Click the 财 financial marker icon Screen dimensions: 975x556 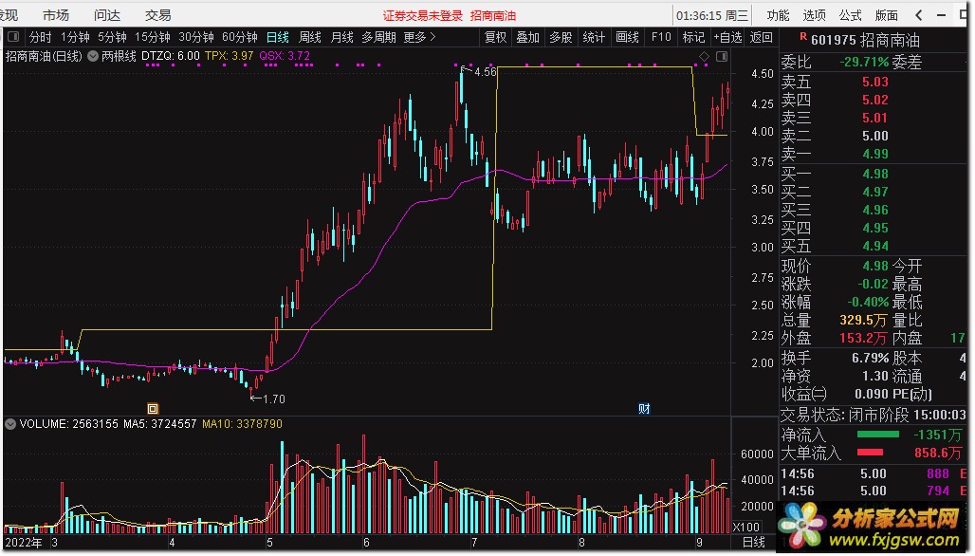point(644,409)
